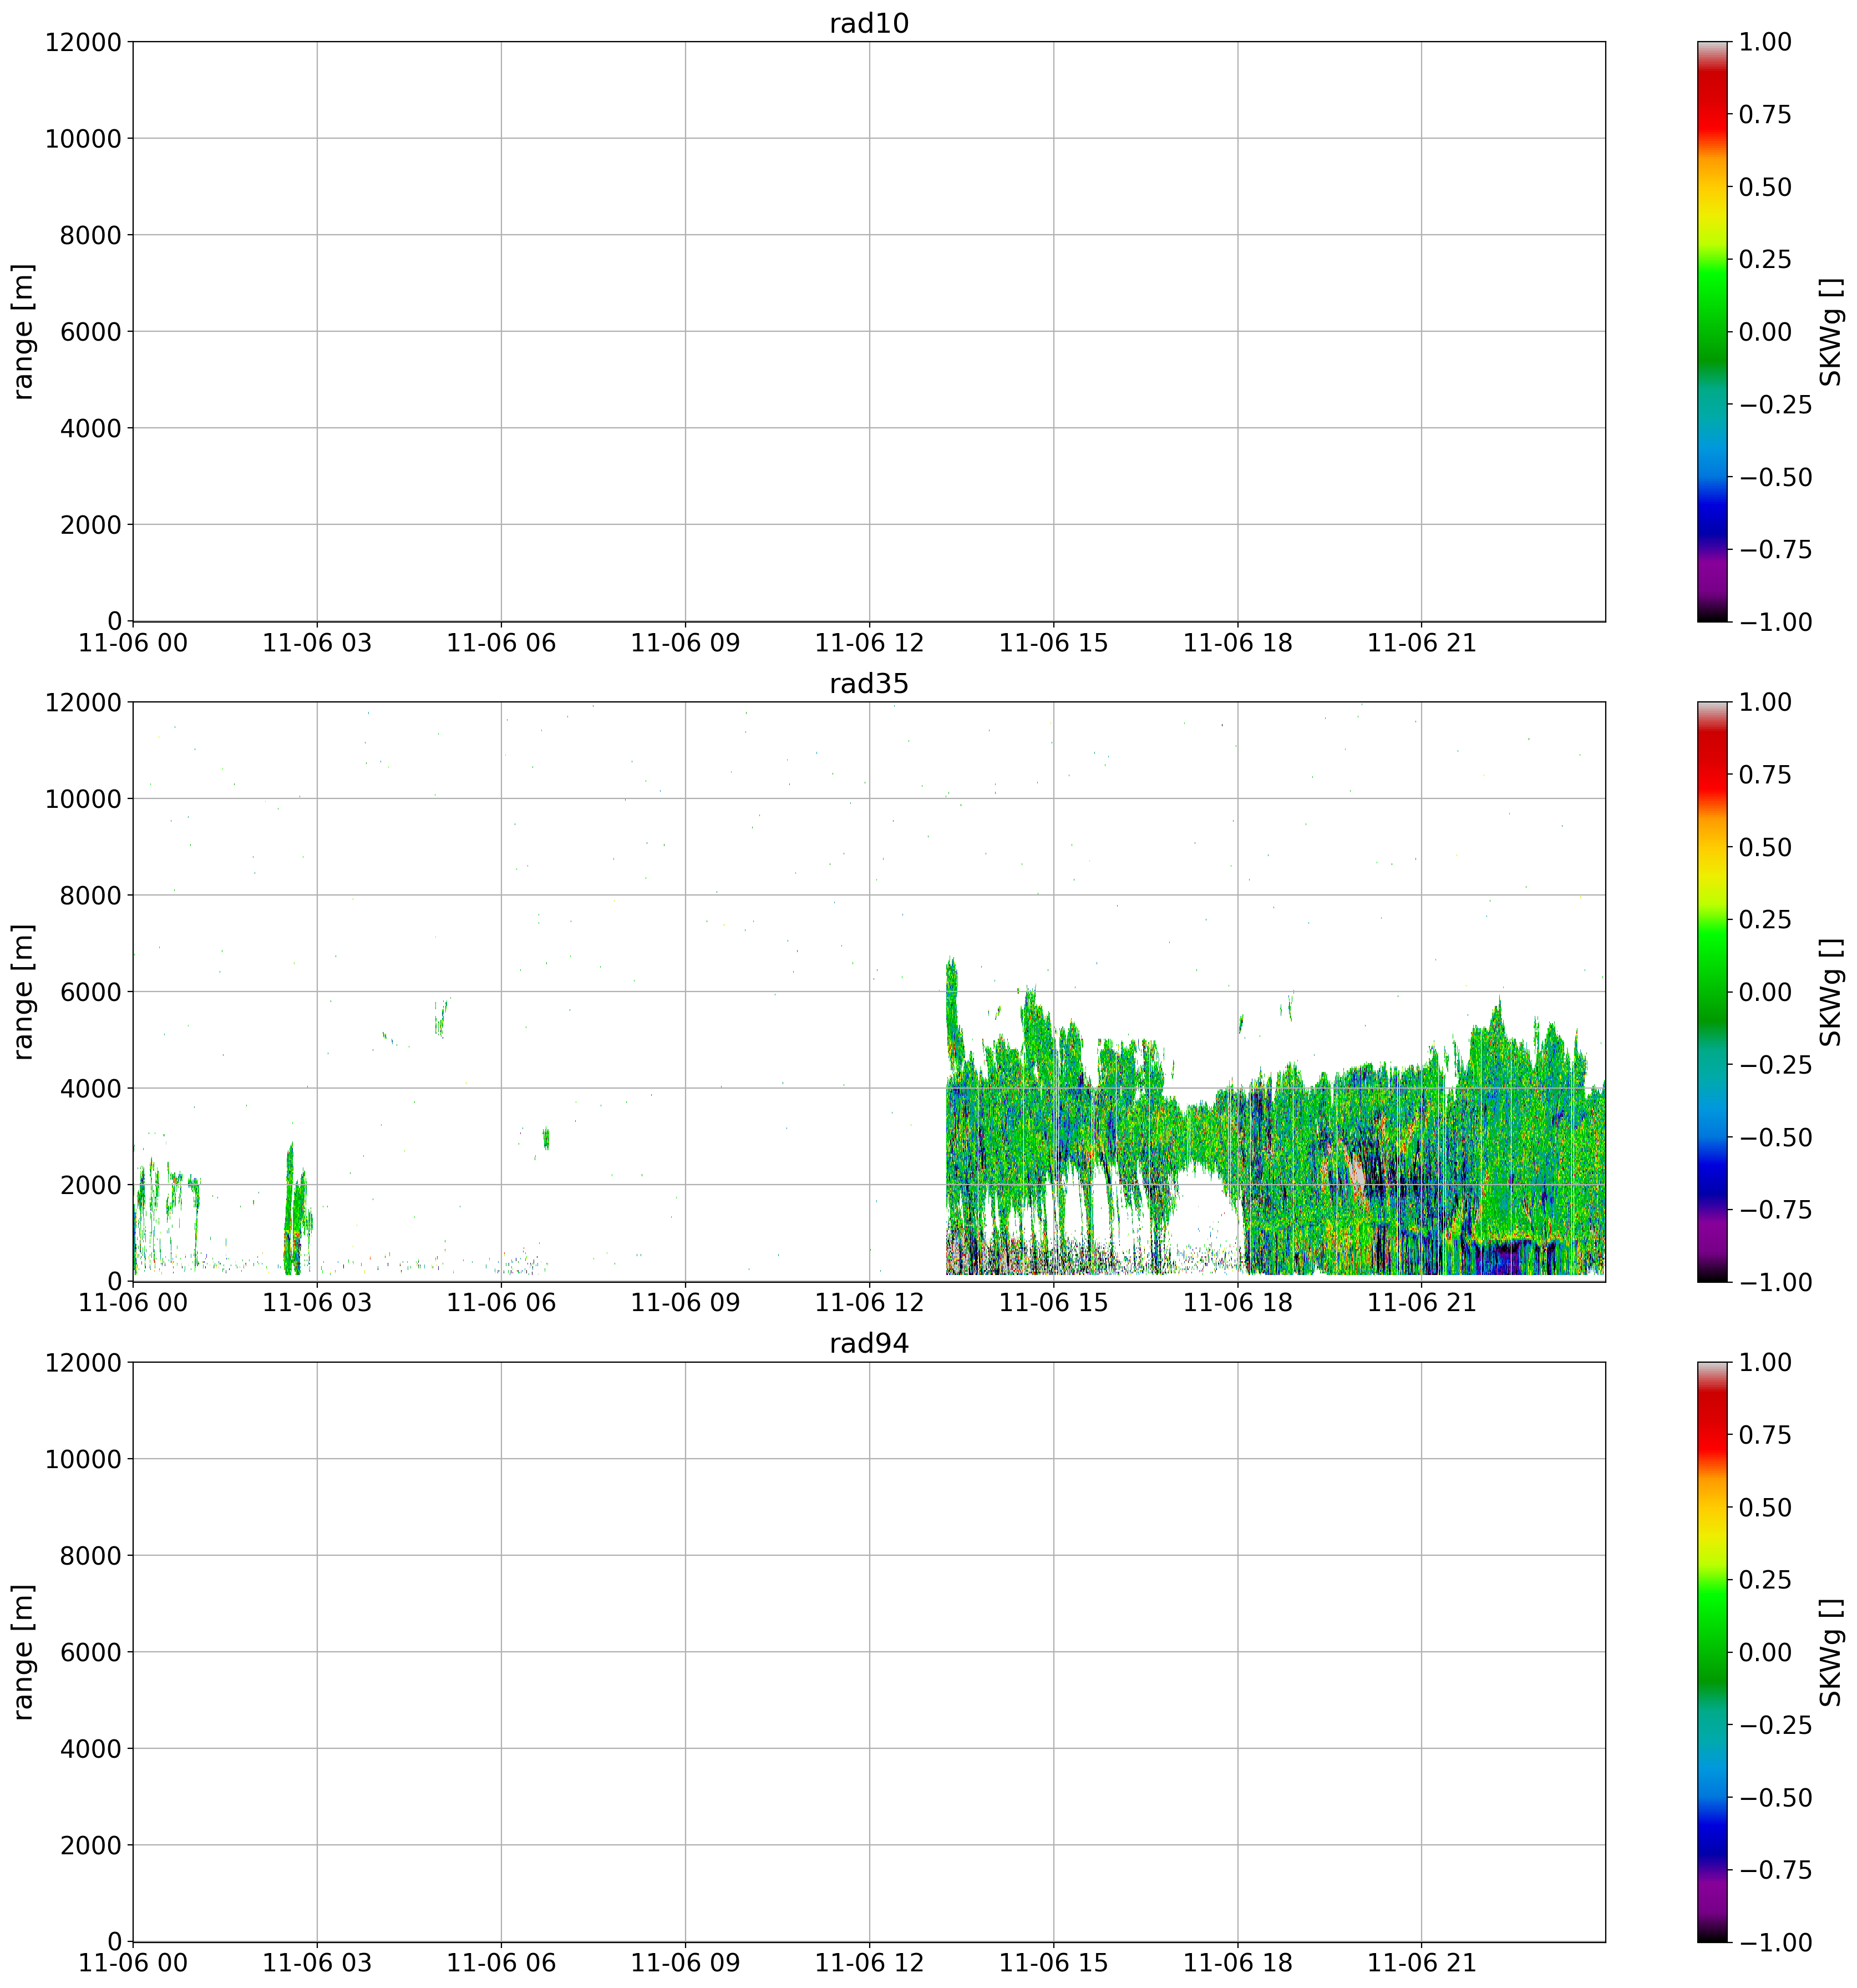Click the rad10 colorbar at -0.75

click(x=1711, y=549)
